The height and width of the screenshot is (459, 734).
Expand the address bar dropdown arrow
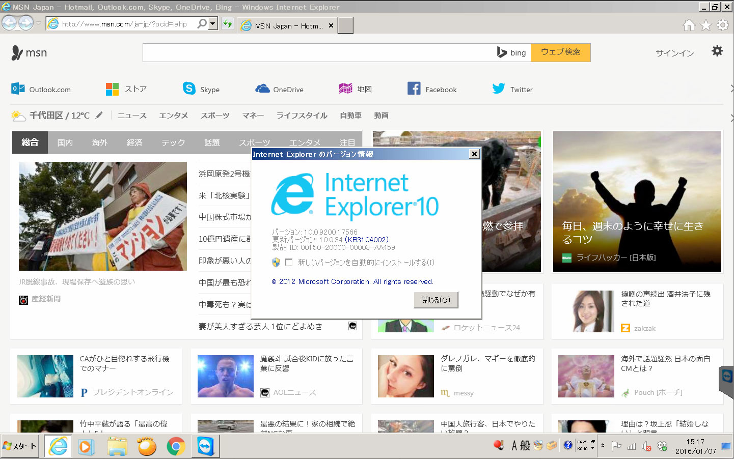[x=213, y=23]
